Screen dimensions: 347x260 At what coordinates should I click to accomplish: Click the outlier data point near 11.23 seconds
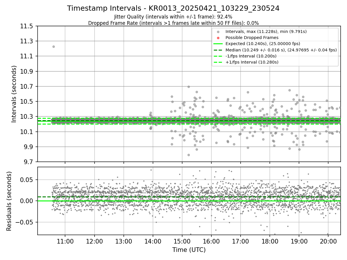click(53, 47)
